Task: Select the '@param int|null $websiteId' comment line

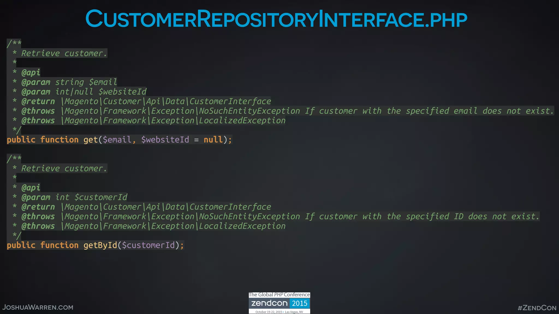Action: click(79, 92)
